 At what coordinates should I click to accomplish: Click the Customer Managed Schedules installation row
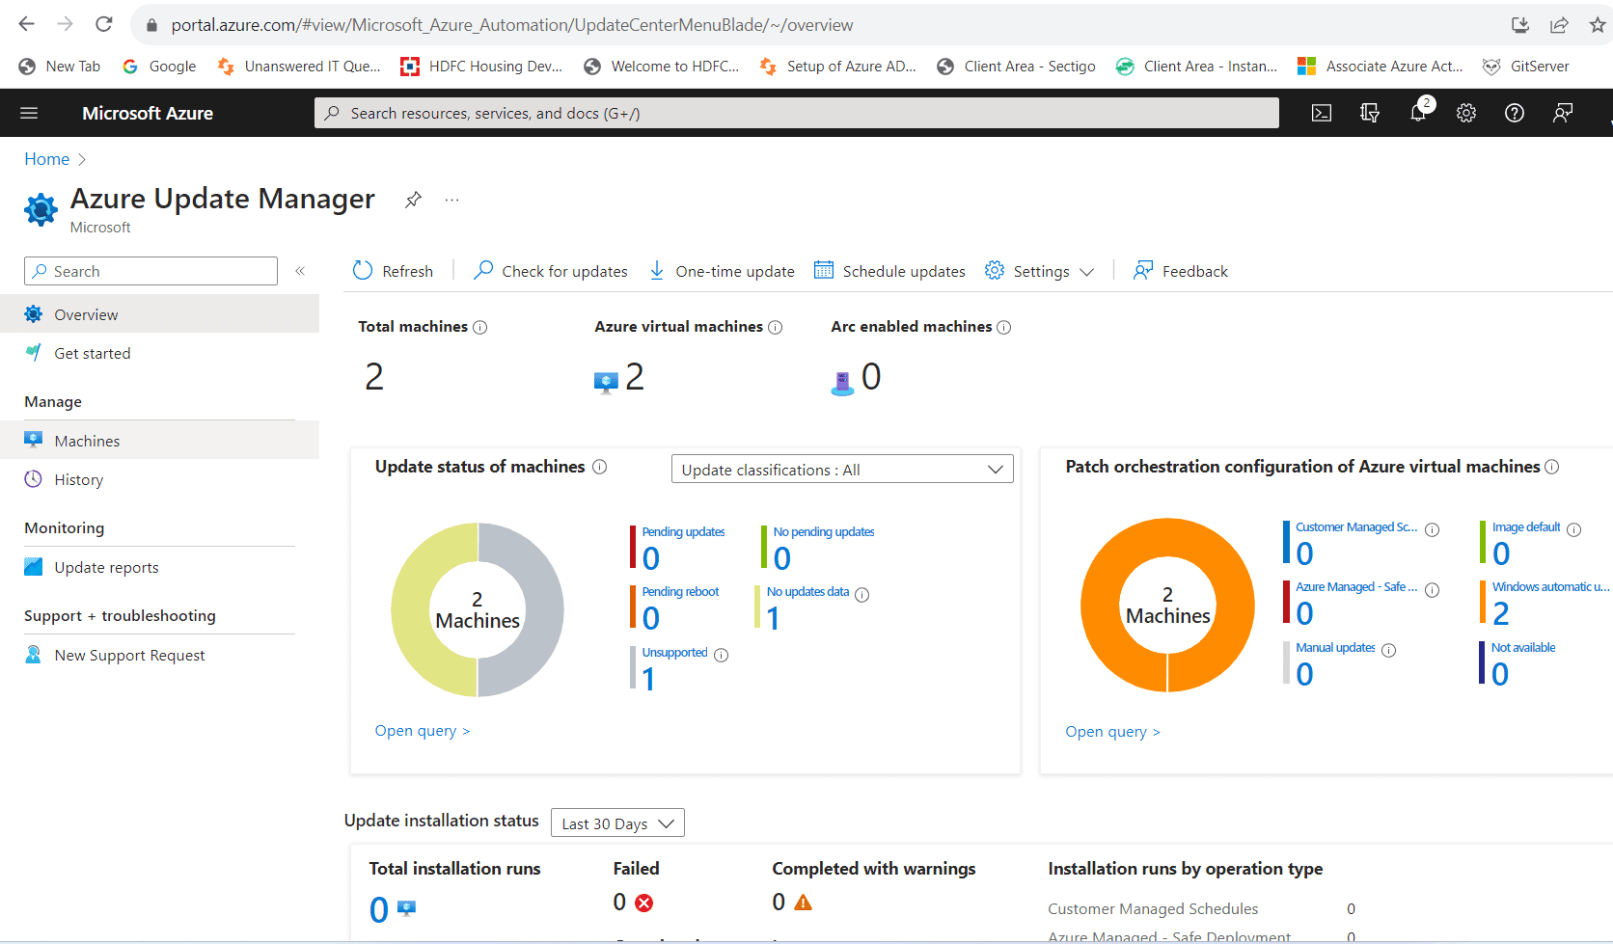click(1201, 908)
